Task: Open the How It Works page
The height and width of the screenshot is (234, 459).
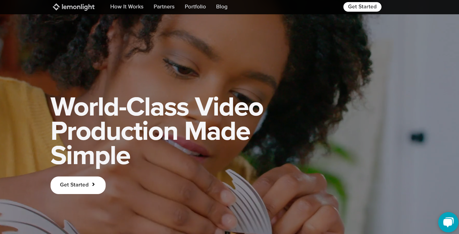Action: (127, 7)
